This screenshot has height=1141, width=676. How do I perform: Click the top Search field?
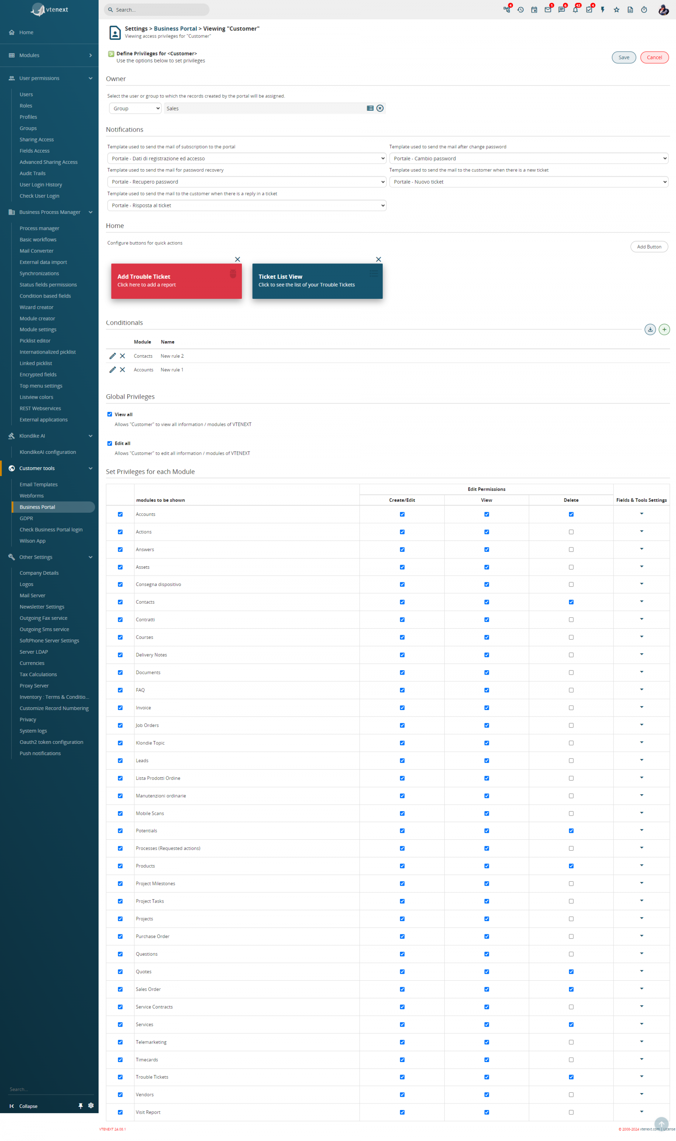156,10
